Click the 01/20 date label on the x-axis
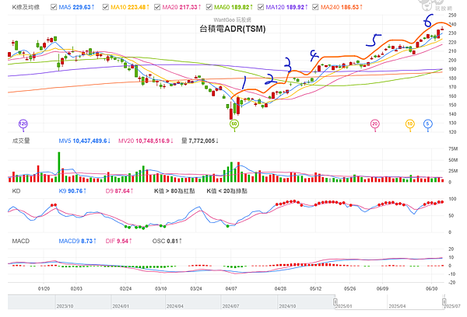467x317 pixels. 44,288
